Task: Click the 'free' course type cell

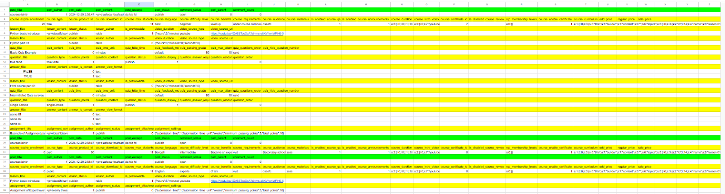Action: click(x=57, y=24)
